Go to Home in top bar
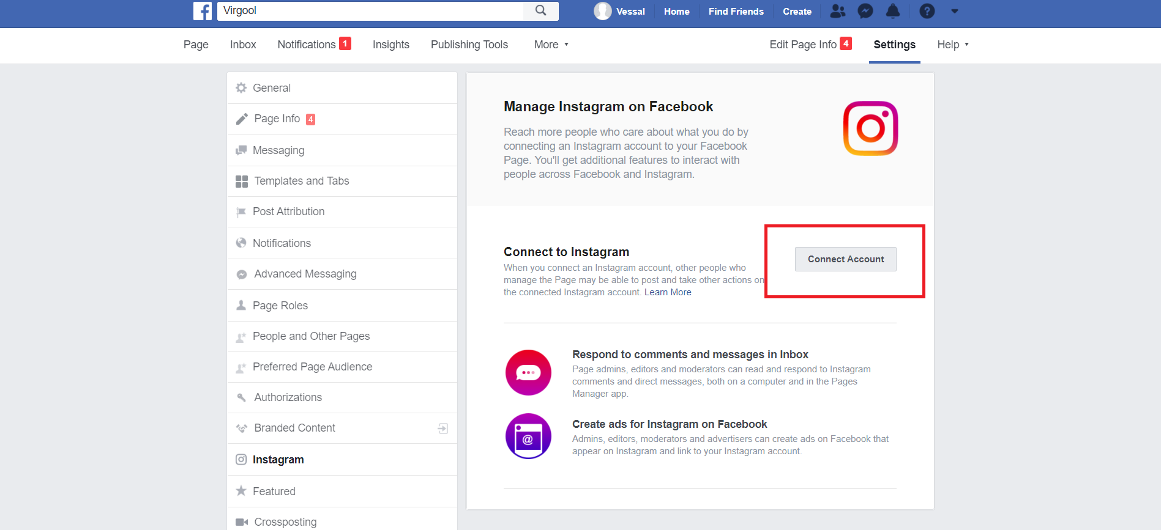This screenshot has height=530, width=1161. 677,11
